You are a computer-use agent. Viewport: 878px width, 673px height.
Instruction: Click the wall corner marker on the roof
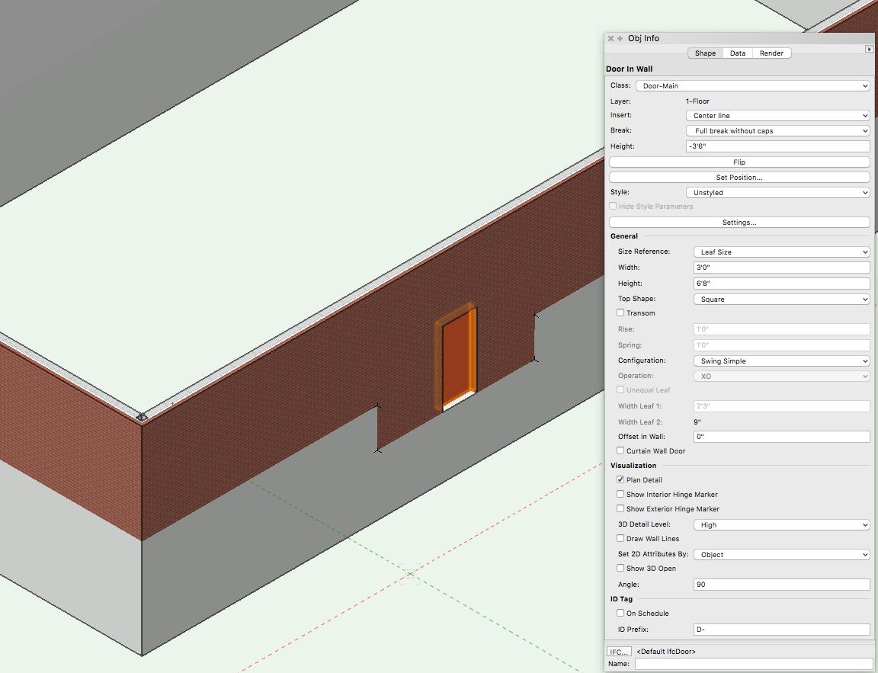pyautogui.click(x=142, y=417)
